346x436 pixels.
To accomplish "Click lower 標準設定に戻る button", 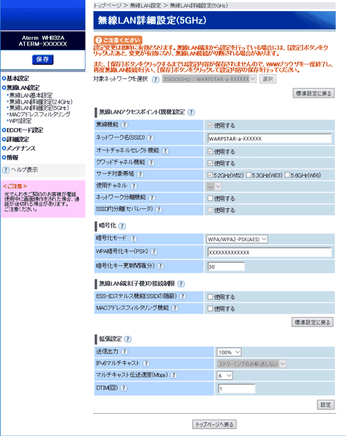I will [x=312, y=323].
